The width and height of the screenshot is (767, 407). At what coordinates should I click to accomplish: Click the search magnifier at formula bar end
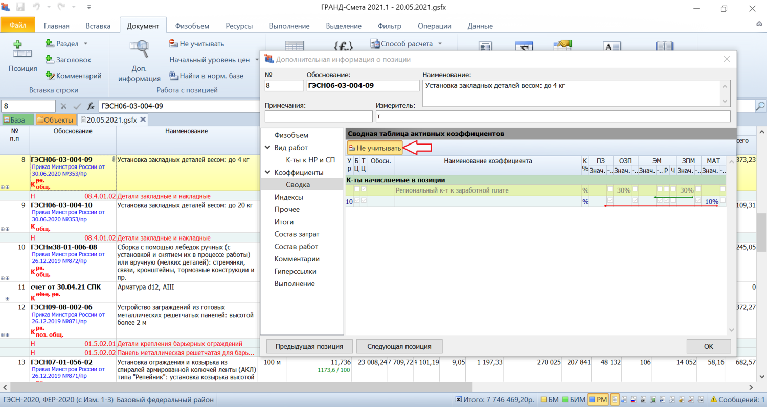[761, 106]
